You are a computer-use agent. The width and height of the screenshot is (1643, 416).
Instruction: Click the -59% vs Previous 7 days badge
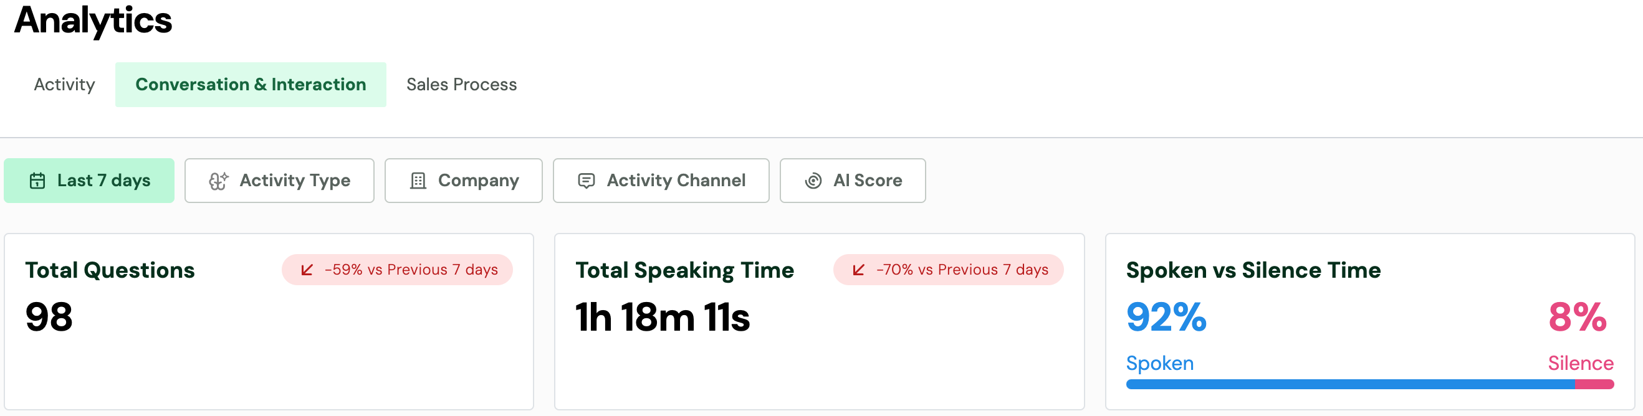[x=398, y=270]
